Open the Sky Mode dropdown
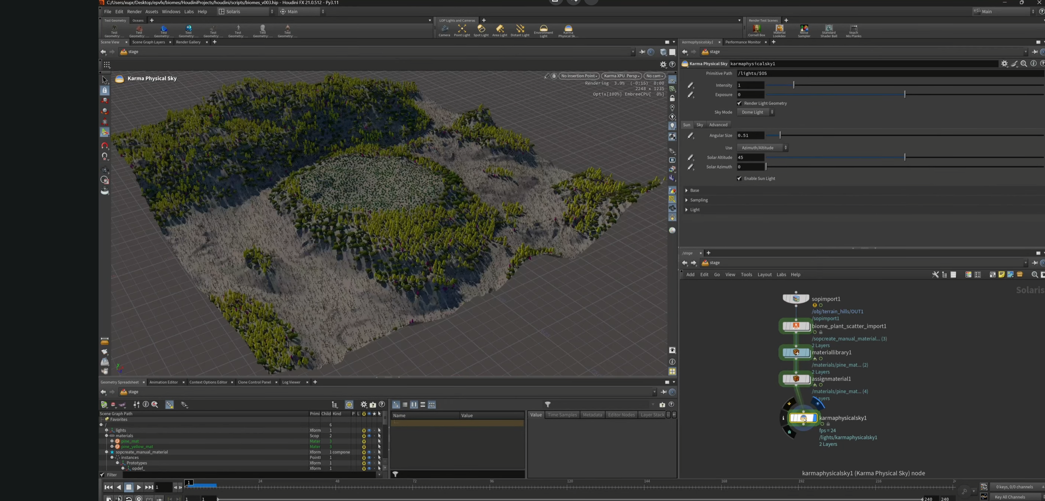Viewport: 1045px width, 501px height. tap(756, 112)
